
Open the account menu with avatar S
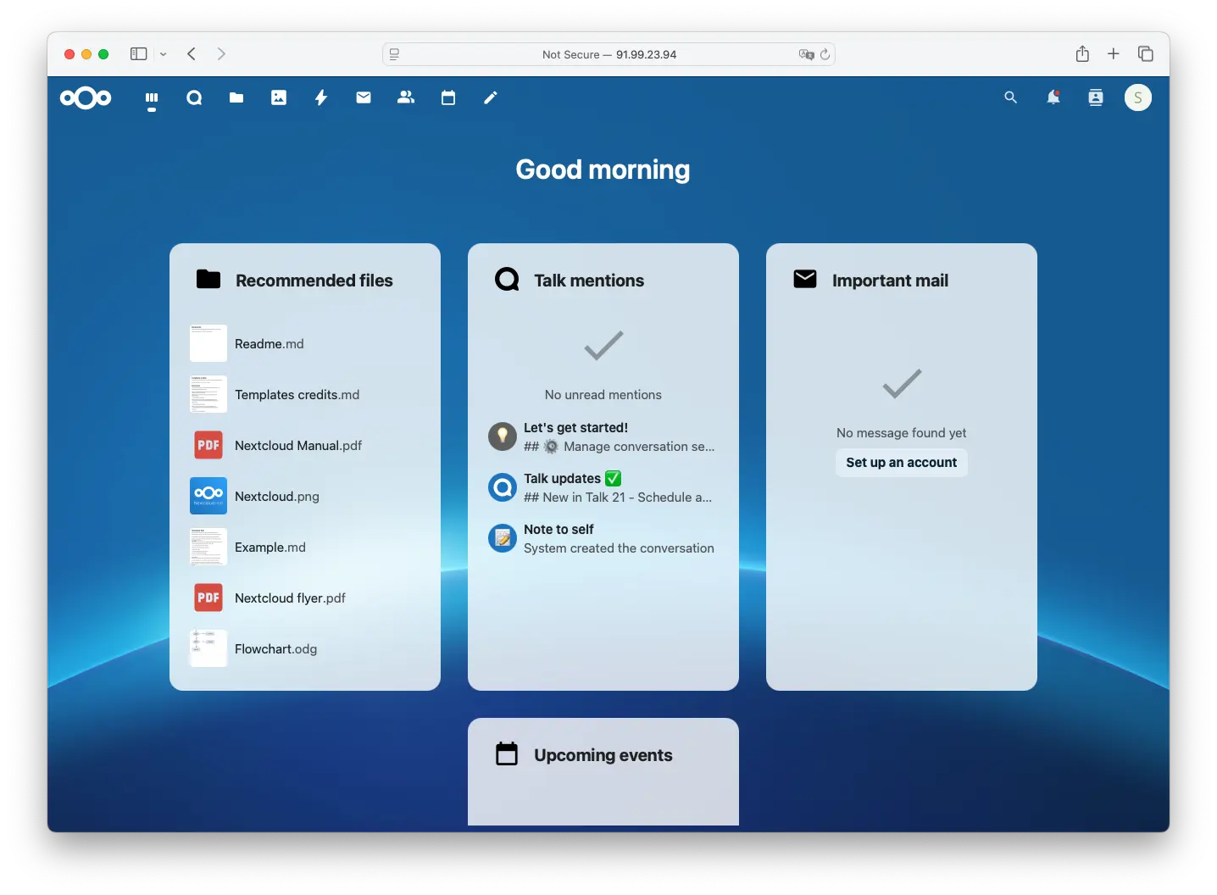tap(1137, 97)
